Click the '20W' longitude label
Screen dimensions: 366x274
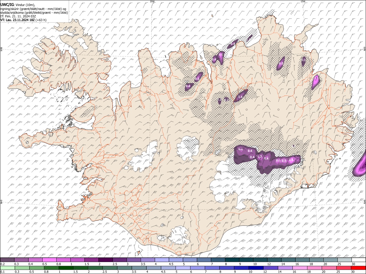pyautogui.click(x=152, y=1)
